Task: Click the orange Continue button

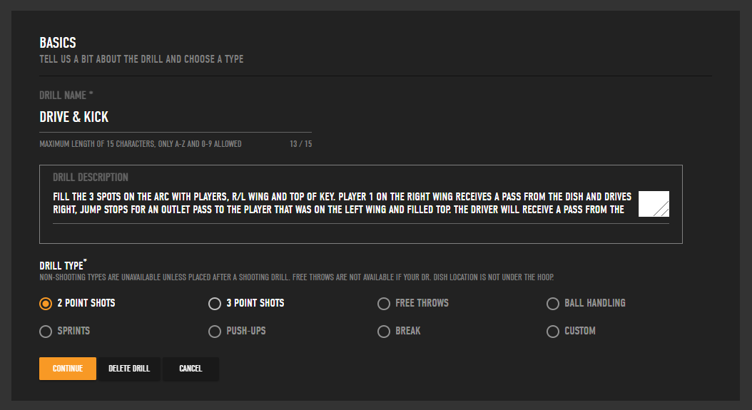Action: pos(68,368)
